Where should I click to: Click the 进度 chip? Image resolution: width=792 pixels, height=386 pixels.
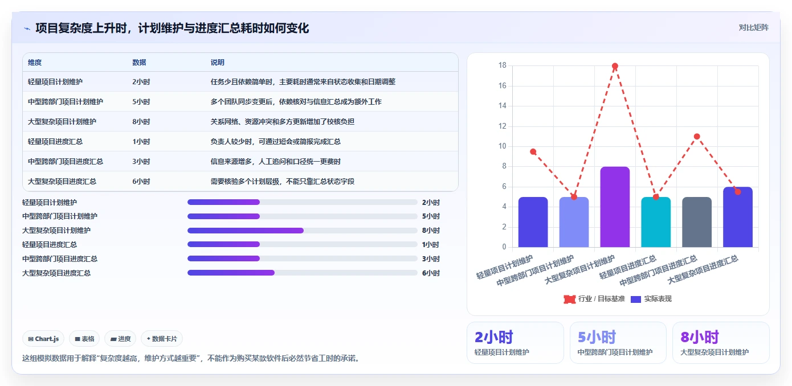[120, 339]
